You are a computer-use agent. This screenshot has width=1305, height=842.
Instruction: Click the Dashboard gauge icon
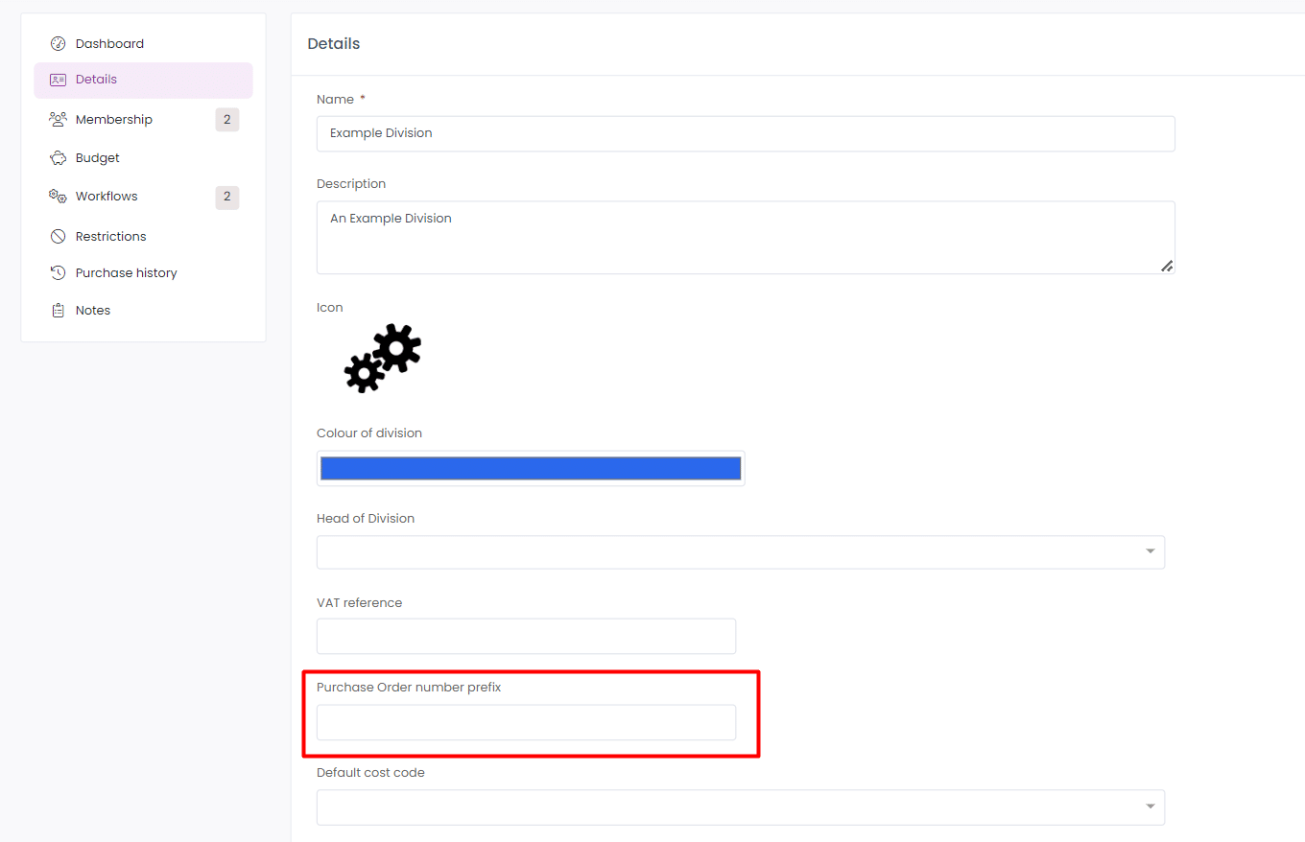58,43
